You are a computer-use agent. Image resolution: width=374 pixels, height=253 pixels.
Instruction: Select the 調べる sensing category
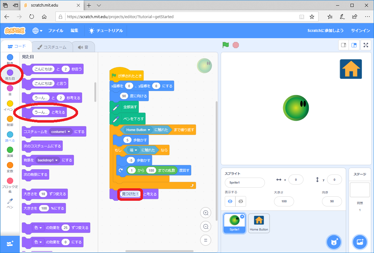(x=10, y=137)
